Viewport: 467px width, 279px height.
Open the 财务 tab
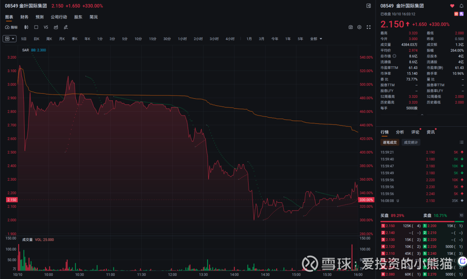(24, 17)
